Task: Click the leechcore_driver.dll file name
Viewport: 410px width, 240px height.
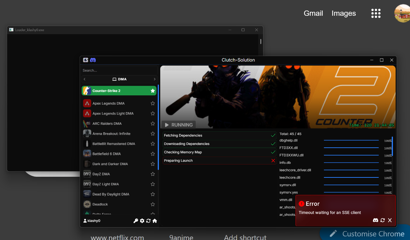Action: pyautogui.click(x=295, y=170)
